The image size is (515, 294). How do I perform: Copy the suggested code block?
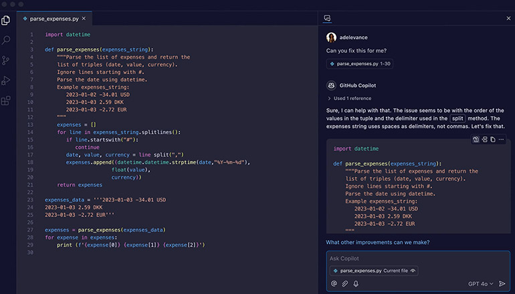point(493,139)
